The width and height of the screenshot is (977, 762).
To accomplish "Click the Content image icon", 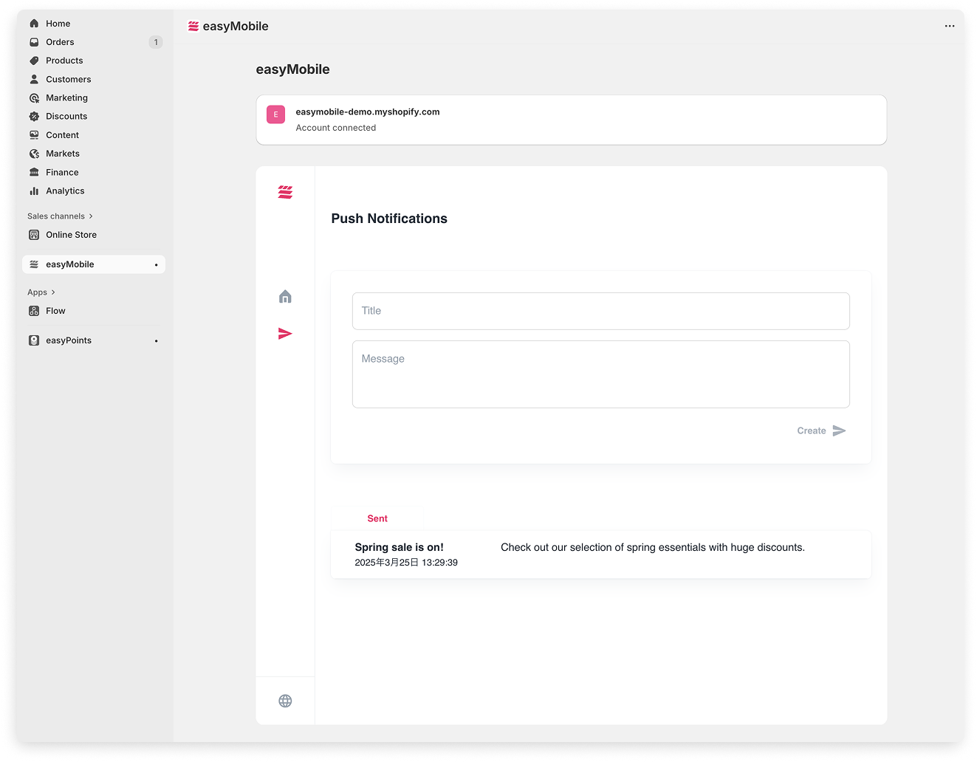I will [34, 135].
